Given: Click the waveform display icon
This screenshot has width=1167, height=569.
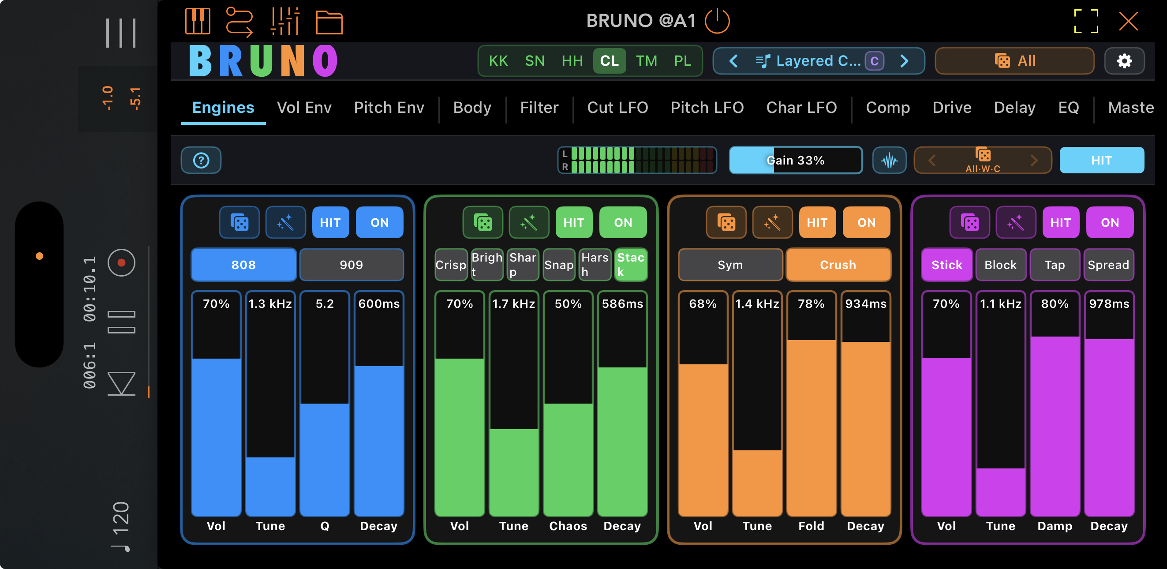Looking at the screenshot, I should [889, 160].
